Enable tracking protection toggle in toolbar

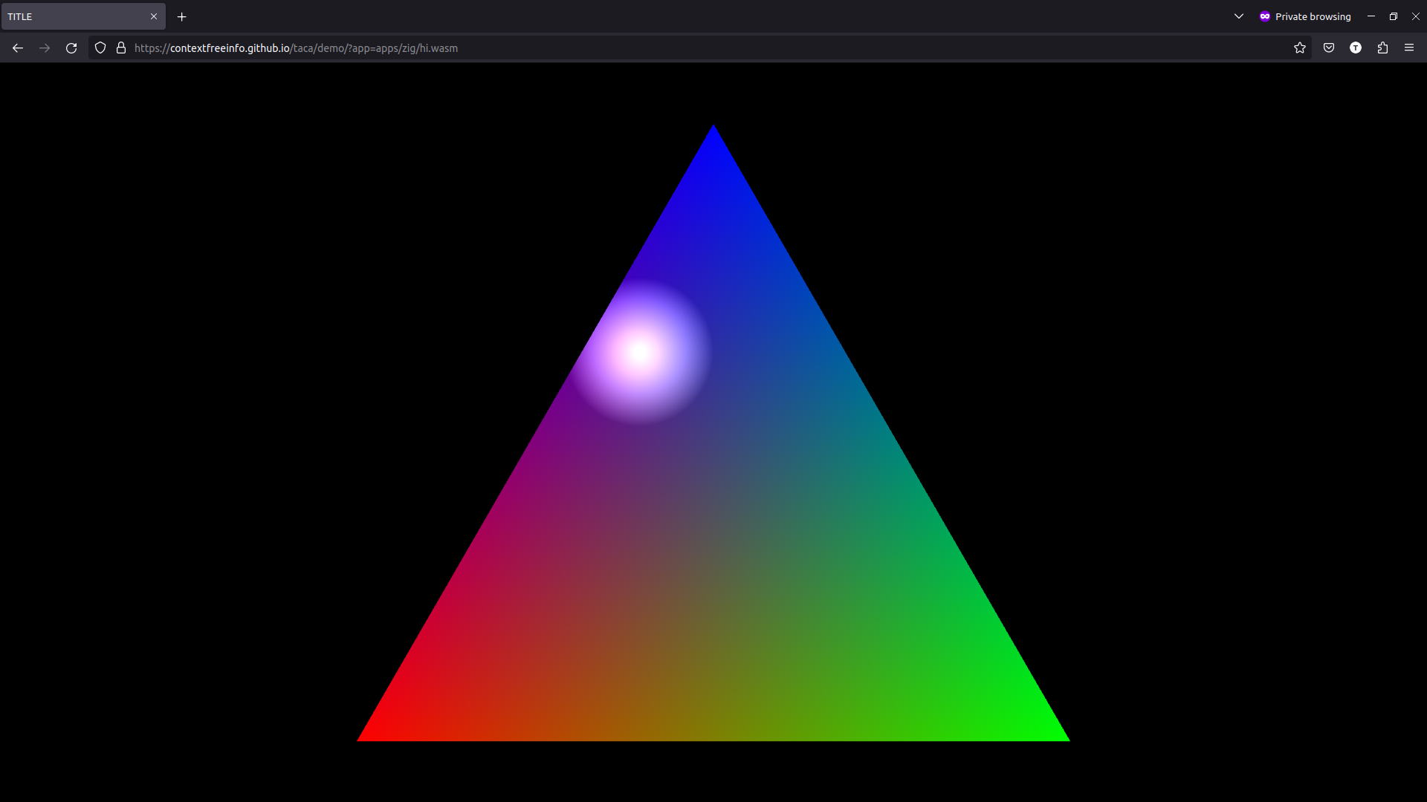100,48
